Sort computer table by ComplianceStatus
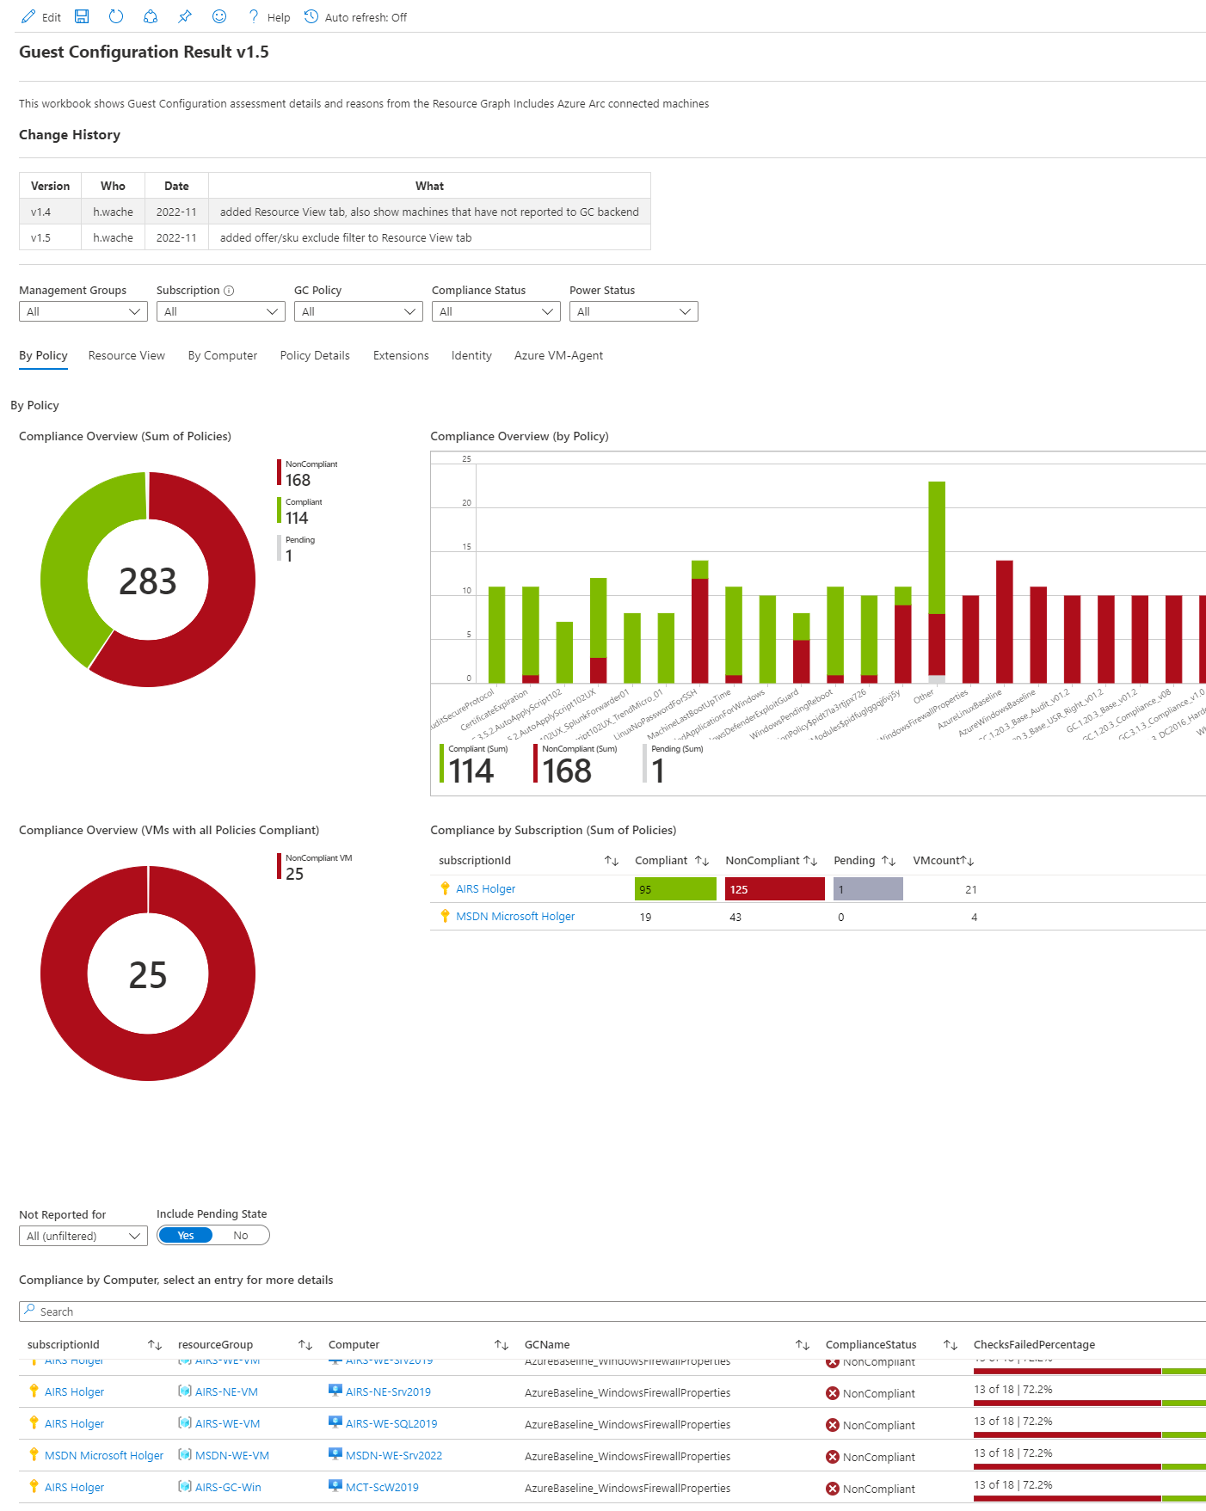This screenshot has width=1206, height=1511. (951, 1345)
